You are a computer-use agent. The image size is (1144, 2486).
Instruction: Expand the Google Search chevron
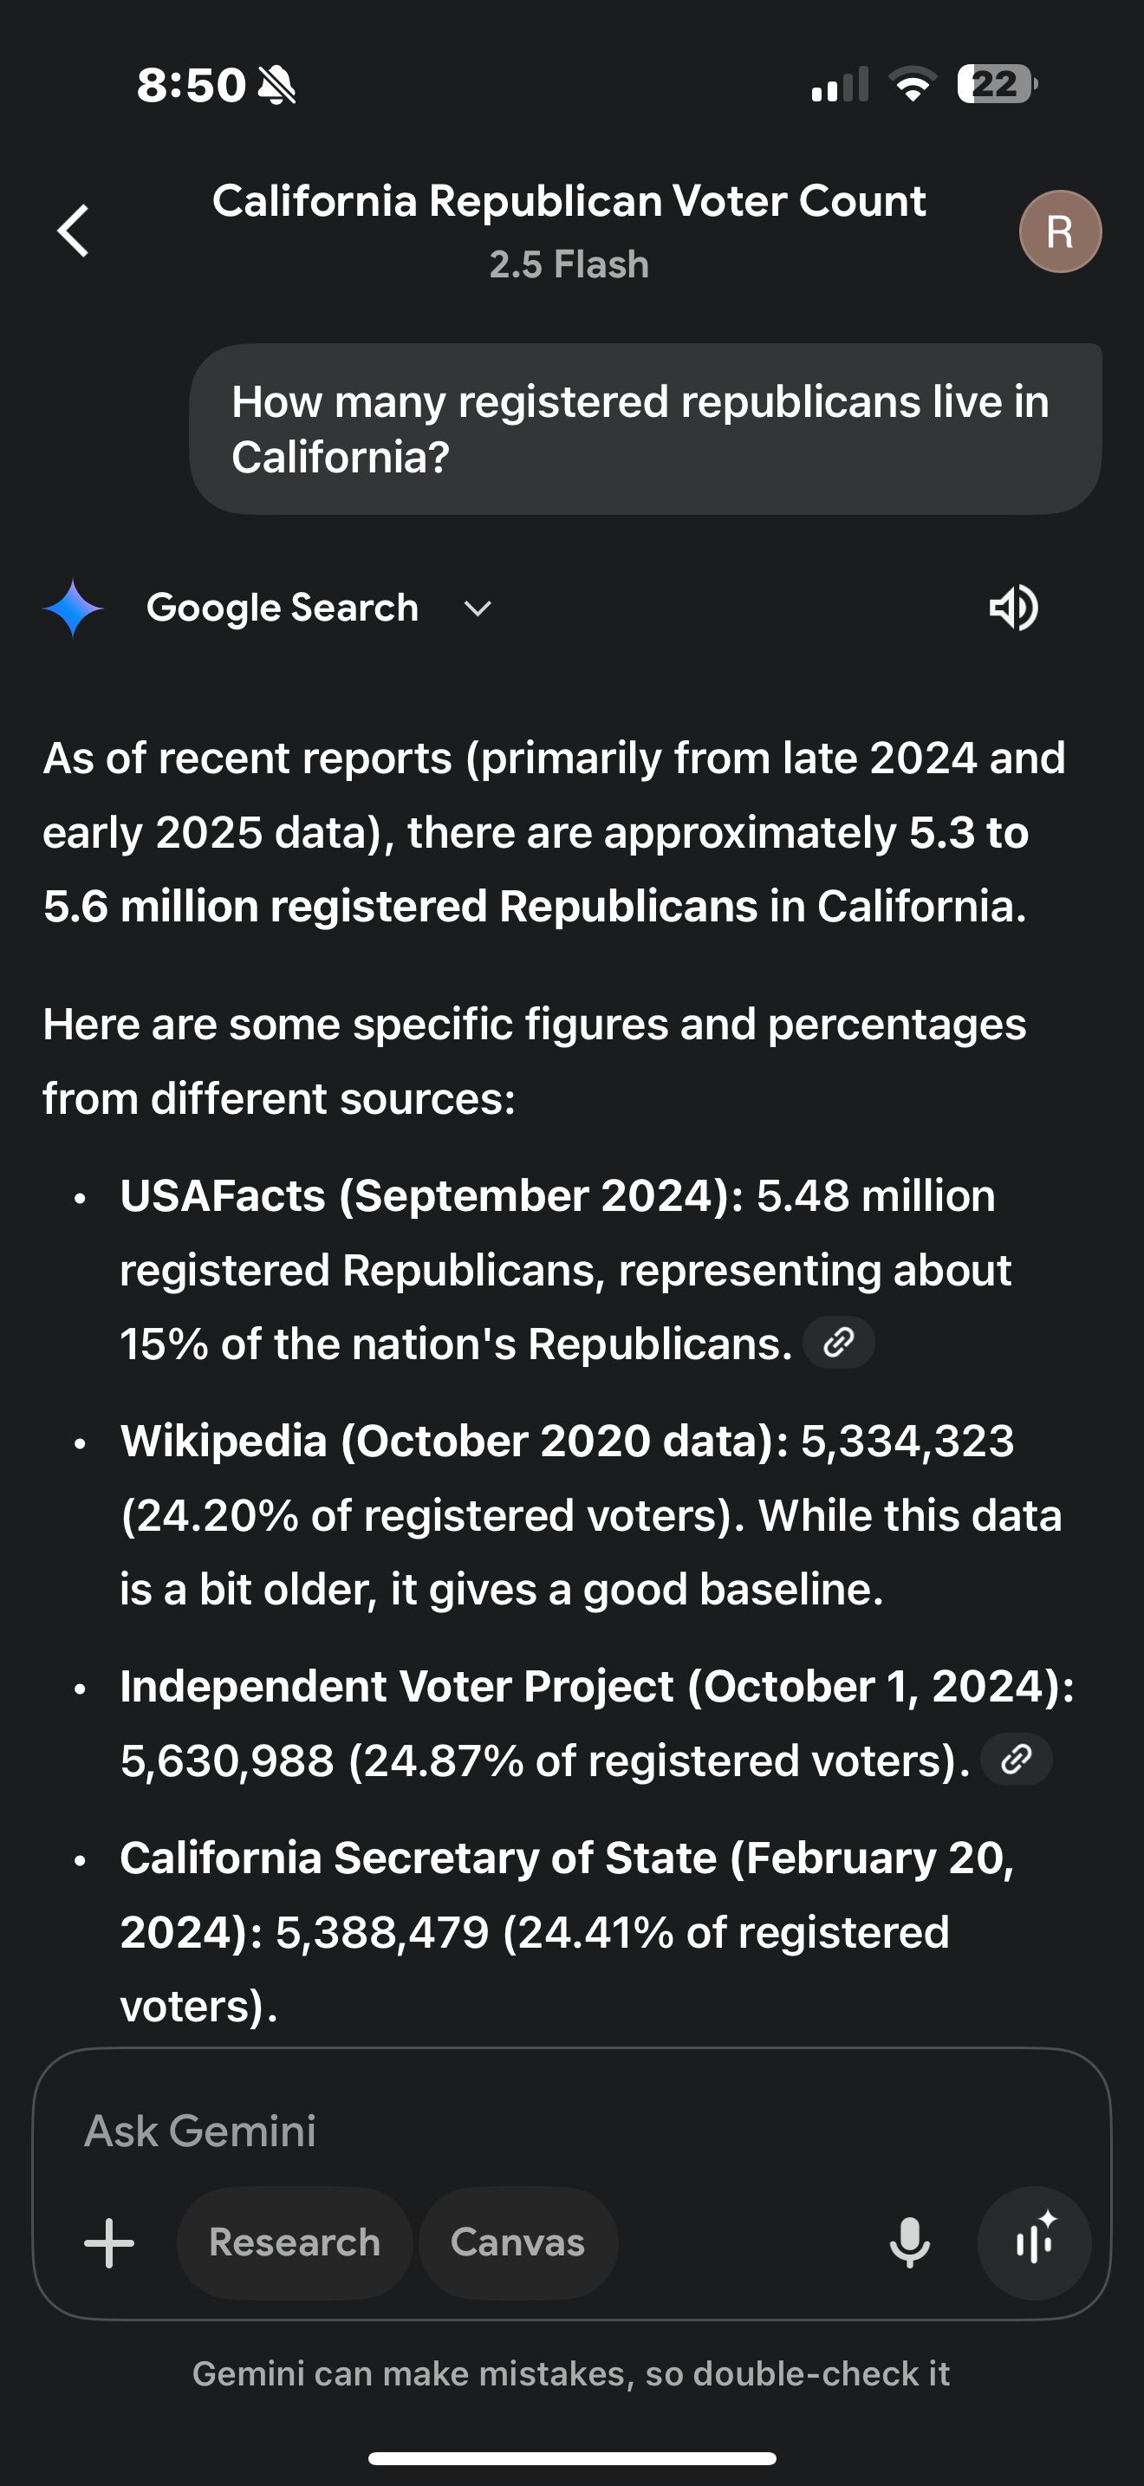[478, 608]
